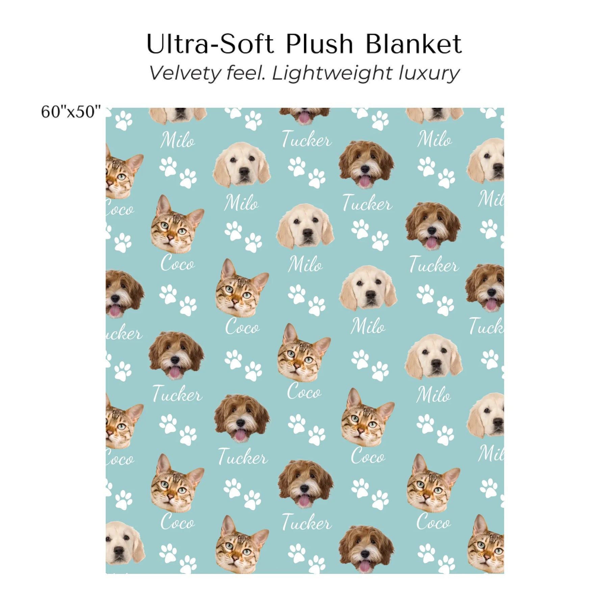Screen dimensions: 608x608
Task: Click the Tucker name near bottom center
Action: pos(307,522)
